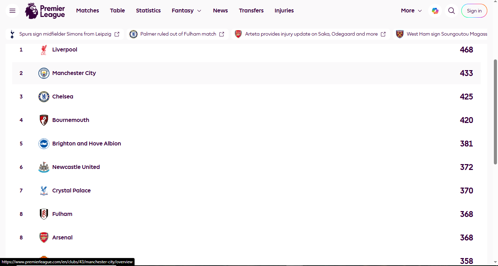Open the Statistics nav item
The width and height of the screenshot is (498, 266).
tap(148, 11)
